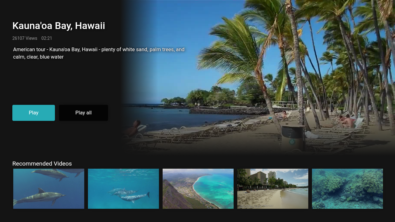Start the video with the Play button
Viewport: 395px width, 222px height.
pyautogui.click(x=34, y=113)
